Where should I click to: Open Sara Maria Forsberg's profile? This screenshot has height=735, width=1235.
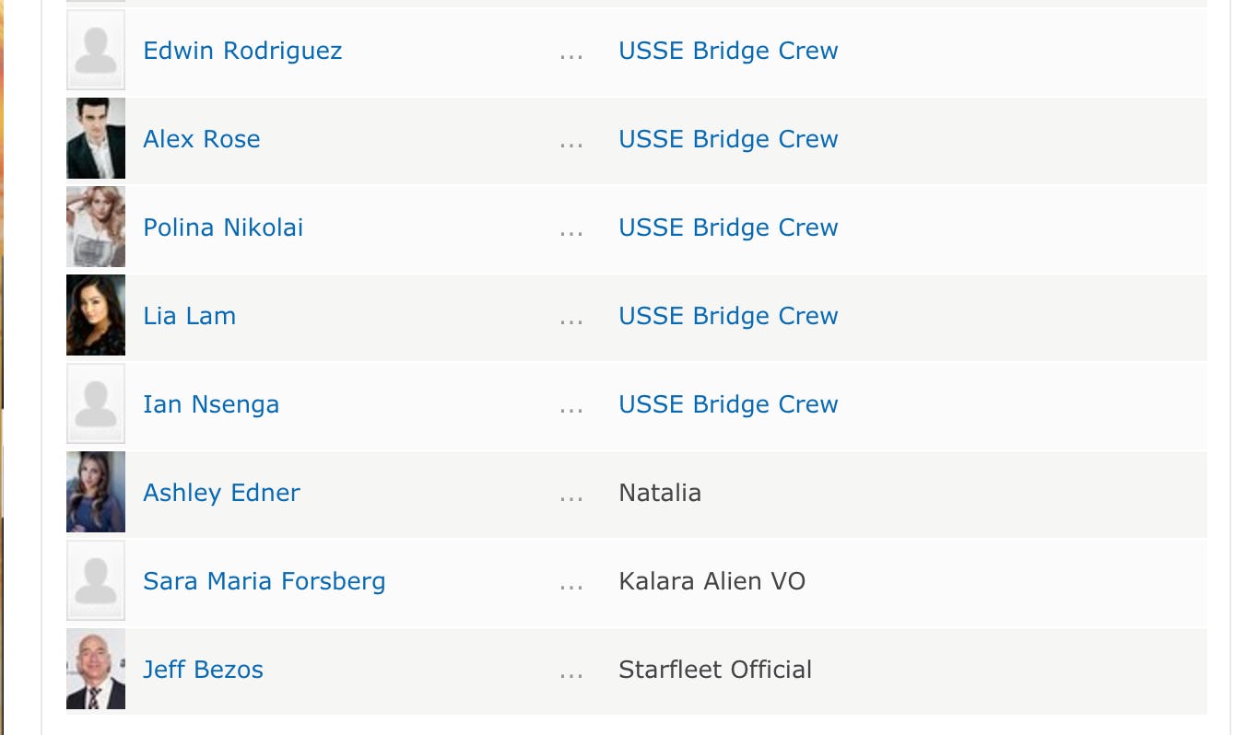point(265,581)
